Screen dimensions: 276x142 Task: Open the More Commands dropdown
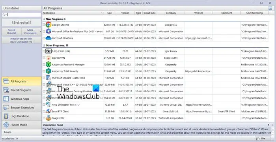point(31,32)
